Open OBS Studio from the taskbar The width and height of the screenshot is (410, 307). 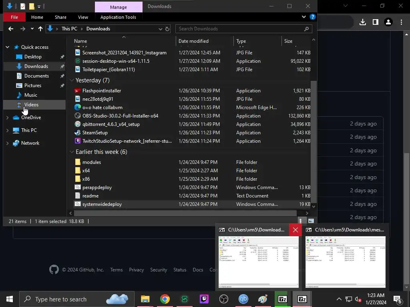point(223,299)
